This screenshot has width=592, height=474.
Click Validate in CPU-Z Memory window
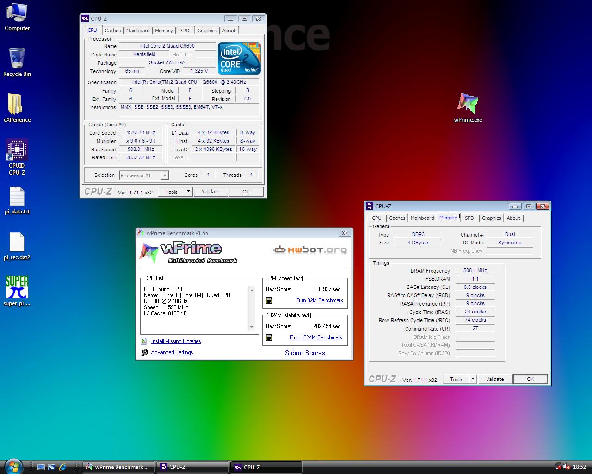point(495,379)
